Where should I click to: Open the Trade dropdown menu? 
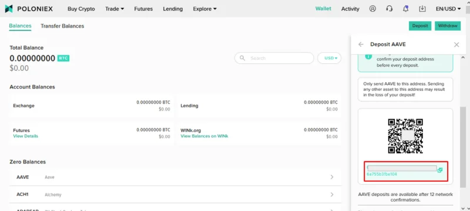coord(115,9)
